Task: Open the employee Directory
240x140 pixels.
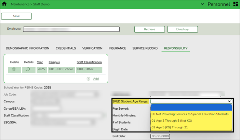Action: click(x=182, y=29)
